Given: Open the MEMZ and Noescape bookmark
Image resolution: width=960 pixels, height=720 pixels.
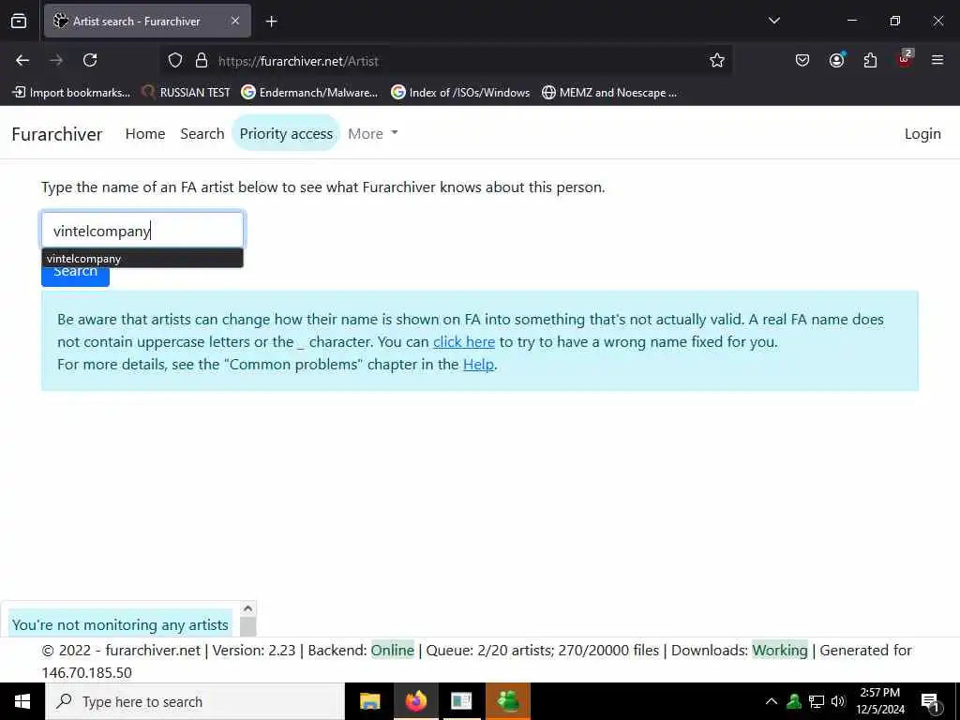Looking at the screenshot, I should tap(609, 93).
